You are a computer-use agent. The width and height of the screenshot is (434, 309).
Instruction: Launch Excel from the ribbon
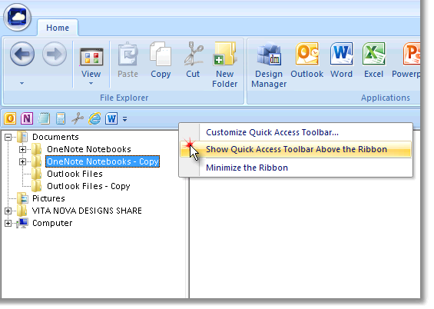373,61
